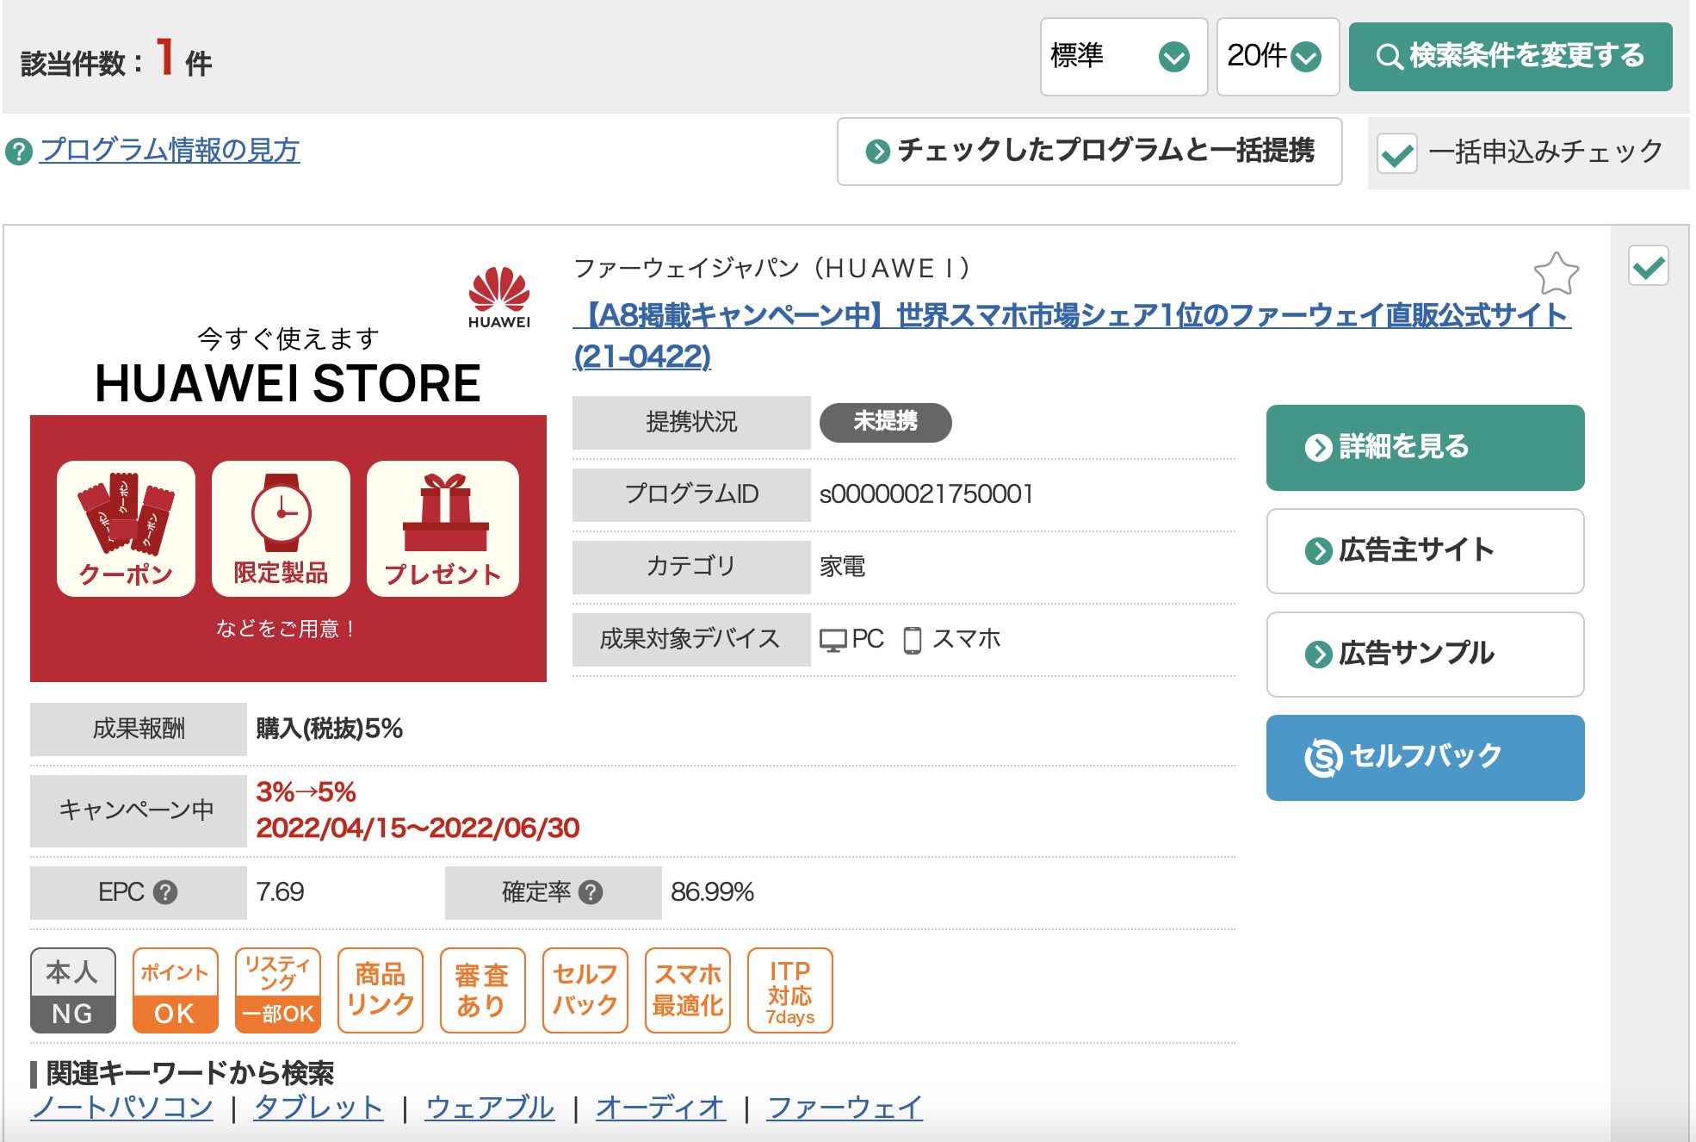Screen dimensions: 1696x1142
Task: Uncheck the Huawei program card checkbox
Action: tap(1649, 266)
